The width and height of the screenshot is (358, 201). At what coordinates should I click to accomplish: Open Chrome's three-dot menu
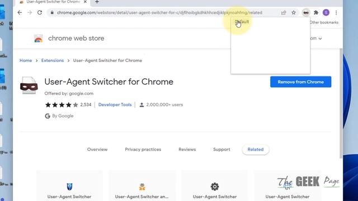pyautogui.click(x=336, y=12)
